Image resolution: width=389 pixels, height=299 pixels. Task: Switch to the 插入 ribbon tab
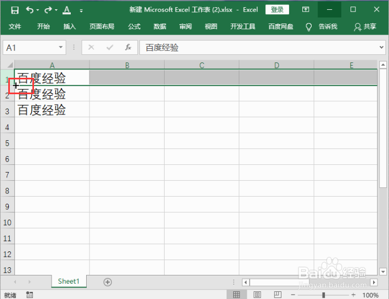click(70, 26)
